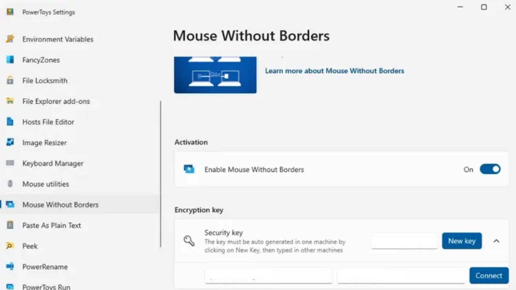Click the PowerToys Run icon
The width and height of the screenshot is (516, 290).
[x=10, y=286]
